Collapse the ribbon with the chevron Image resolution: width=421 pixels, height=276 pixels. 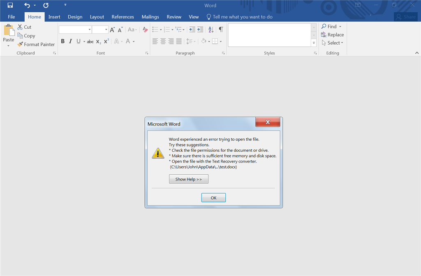[x=417, y=53]
